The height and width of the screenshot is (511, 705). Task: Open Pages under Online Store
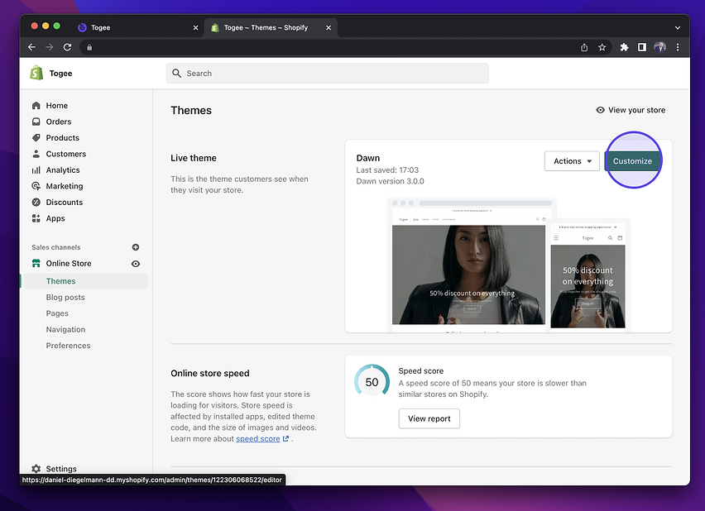click(57, 313)
